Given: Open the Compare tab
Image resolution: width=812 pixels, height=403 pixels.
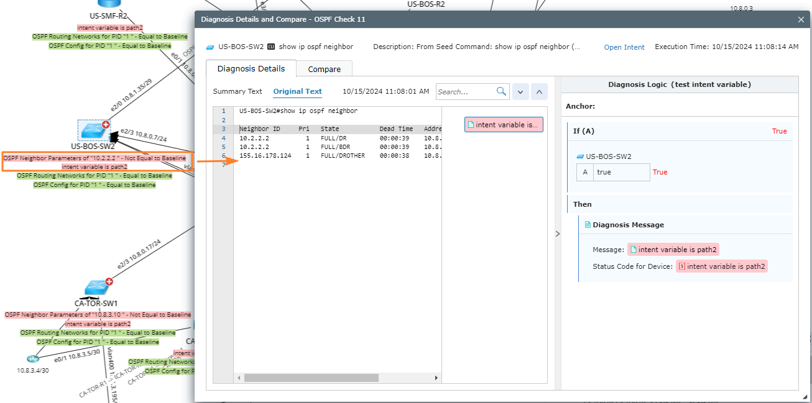Looking at the screenshot, I should pyautogui.click(x=325, y=69).
